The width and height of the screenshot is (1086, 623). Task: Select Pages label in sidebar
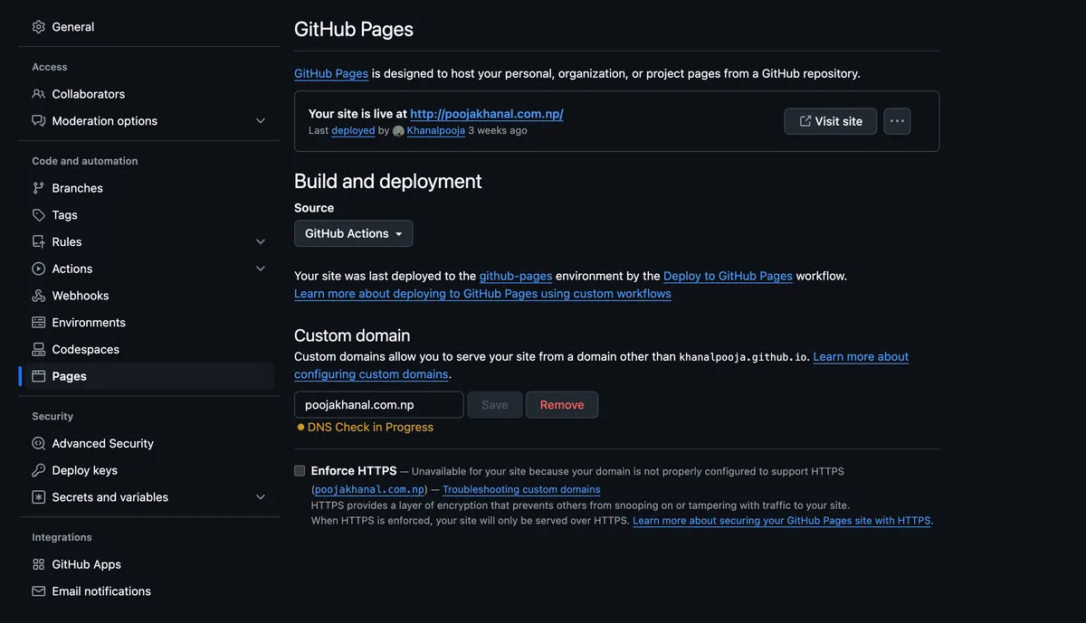[x=70, y=376]
